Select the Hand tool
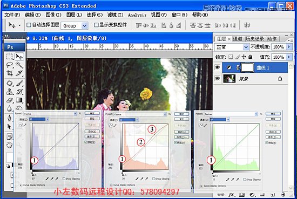297x199 pixels. [9, 145]
